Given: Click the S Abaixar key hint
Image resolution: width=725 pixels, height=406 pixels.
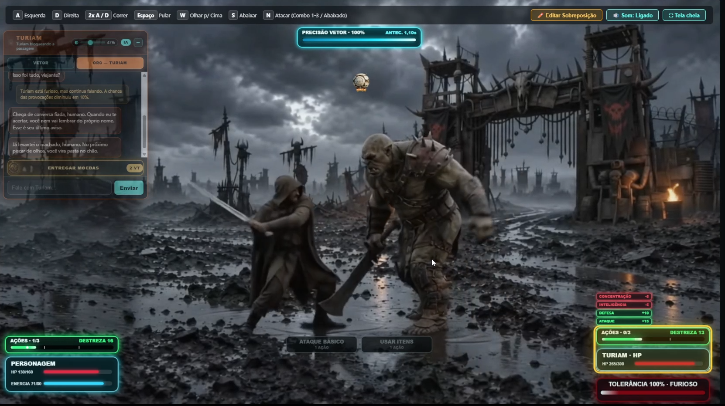Looking at the screenshot, I should pos(243,15).
